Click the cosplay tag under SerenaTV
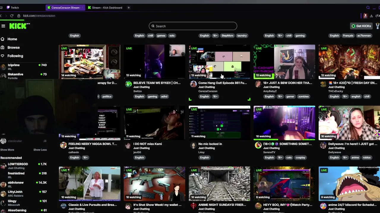 click(300, 157)
